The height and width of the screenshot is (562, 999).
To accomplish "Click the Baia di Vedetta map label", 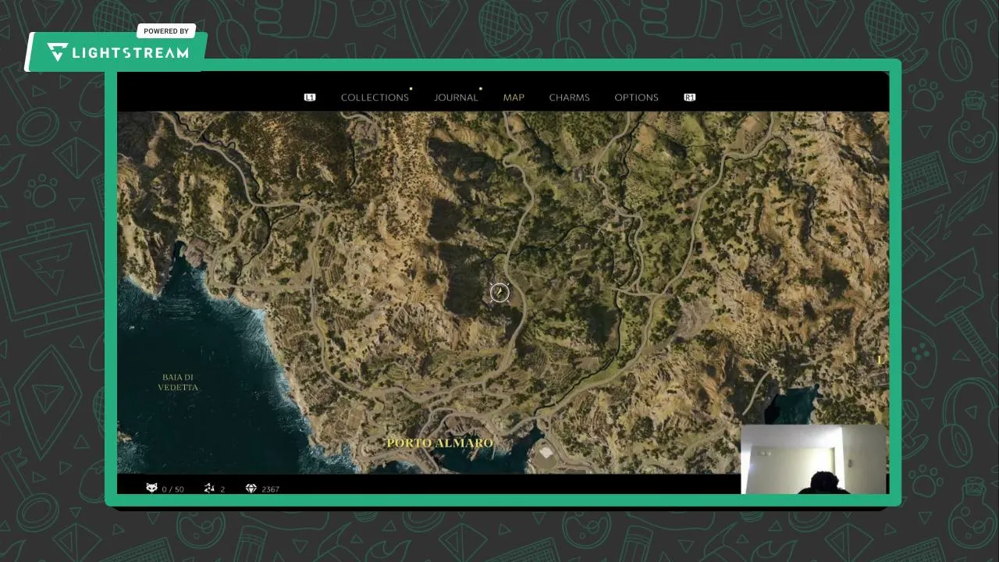I will pyautogui.click(x=178, y=382).
